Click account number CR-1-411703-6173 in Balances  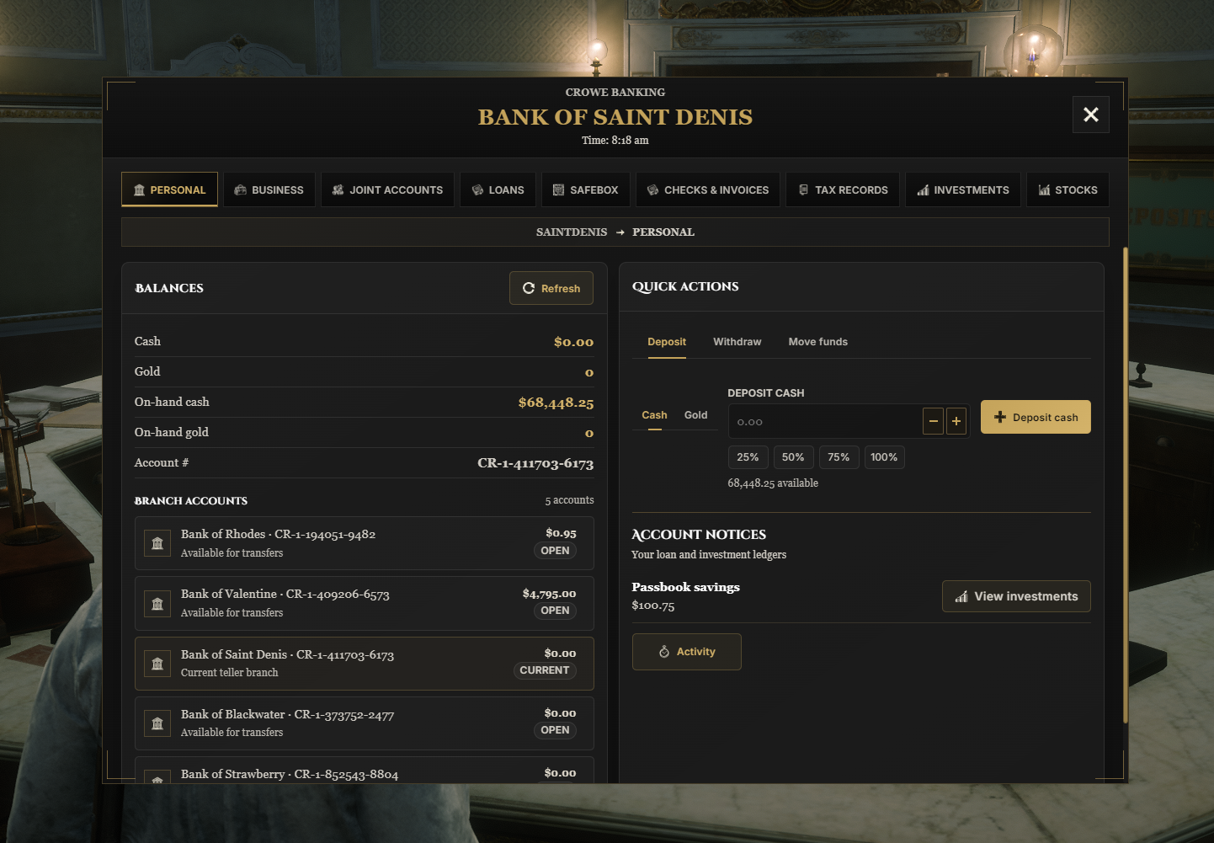[535, 463]
